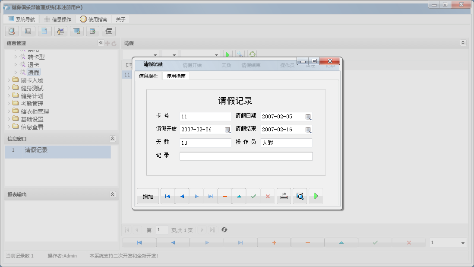Screen dimensions: 474x267
Task: Click the green run arrow in the dialog
Action: [x=316, y=196]
